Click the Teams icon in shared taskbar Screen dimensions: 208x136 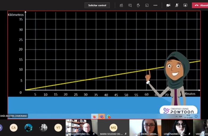click(x=101, y=116)
